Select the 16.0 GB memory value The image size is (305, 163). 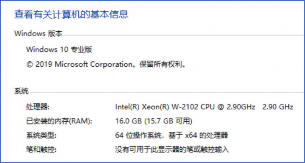[128, 121]
